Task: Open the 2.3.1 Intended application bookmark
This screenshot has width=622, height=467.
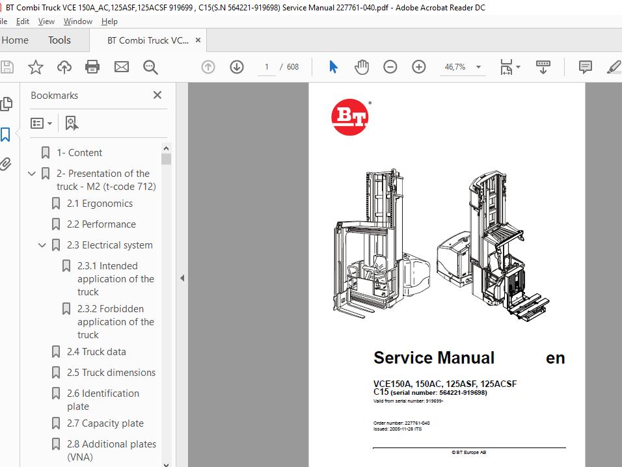Action: [x=115, y=278]
